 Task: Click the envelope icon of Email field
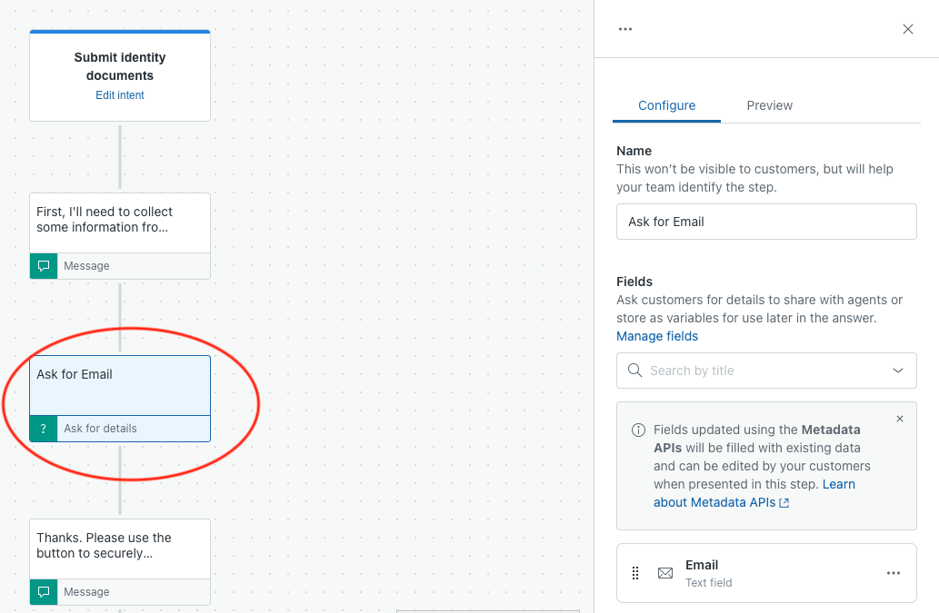pyautogui.click(x=665, y=573)
